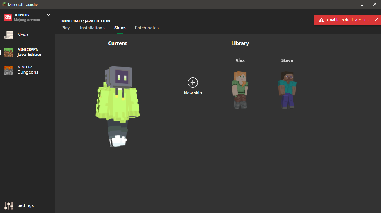Select the Java Edition grass block icon
Viewport: 381px width, 213px height.
9,52
